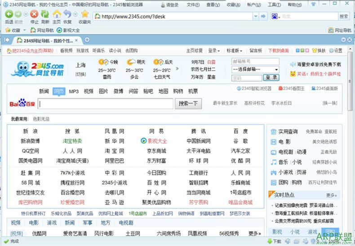Click the green Back arrow button
This screenshot has width=355, height=246.
click(9, 14)
